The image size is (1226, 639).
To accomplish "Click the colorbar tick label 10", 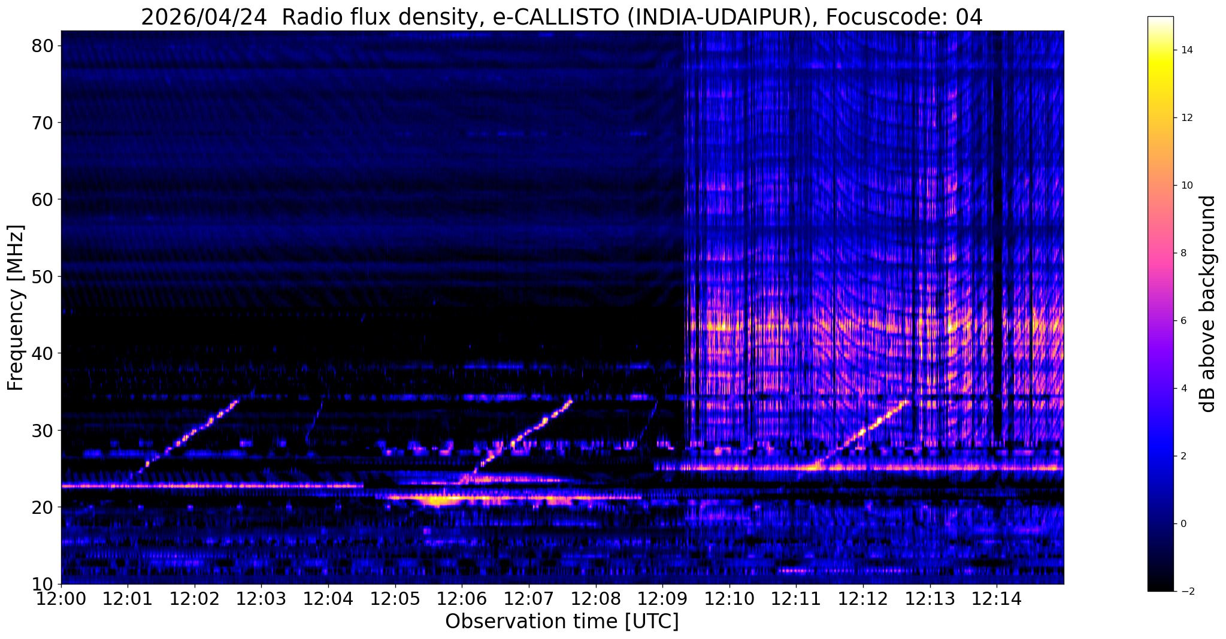I will tap(1186, 186).
